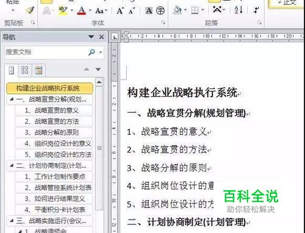
Task: Select 1、工作计划制作要点 in navigation
Action: [x=54, y=176]
